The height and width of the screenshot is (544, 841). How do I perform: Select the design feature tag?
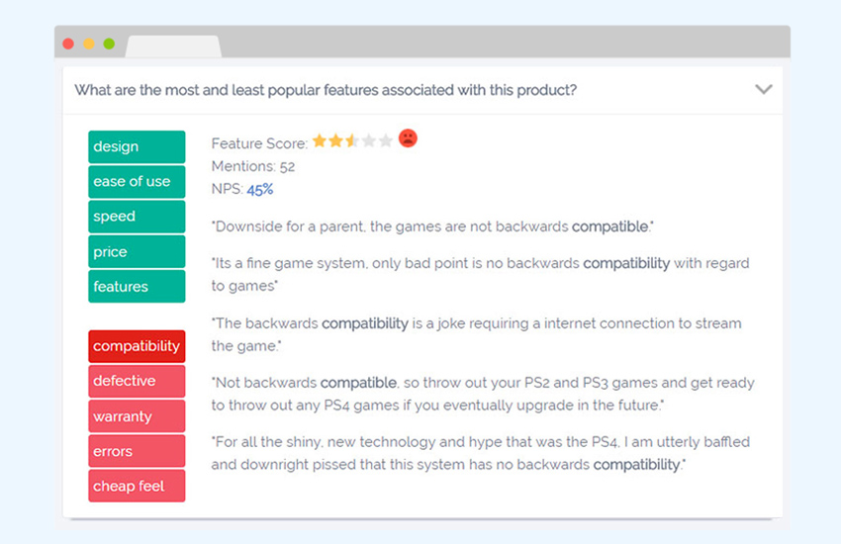137,146
